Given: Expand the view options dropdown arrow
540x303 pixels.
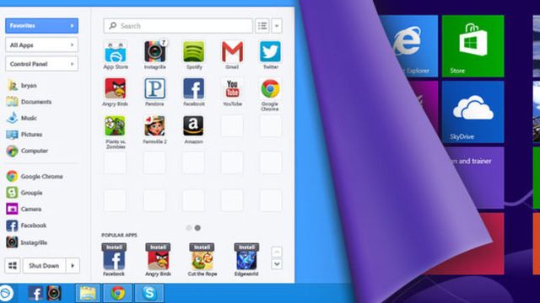Looking at the screenshot, I should (x=277, y=26).
